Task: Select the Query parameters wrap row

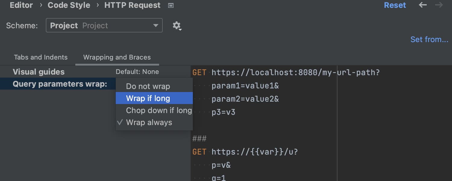Action: click(60, 84)
